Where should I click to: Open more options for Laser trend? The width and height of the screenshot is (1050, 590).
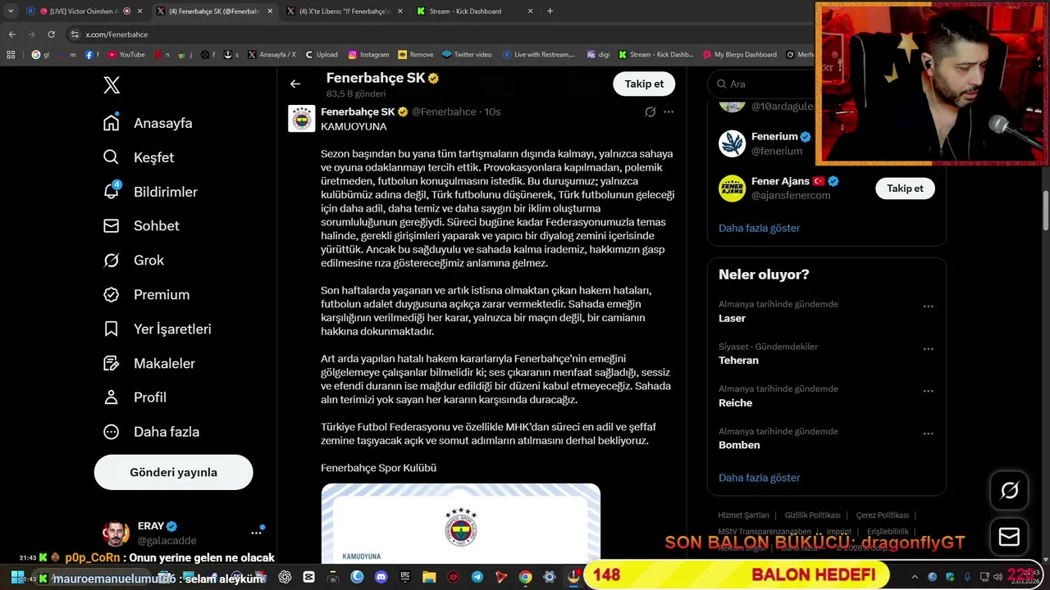point(928,306)
